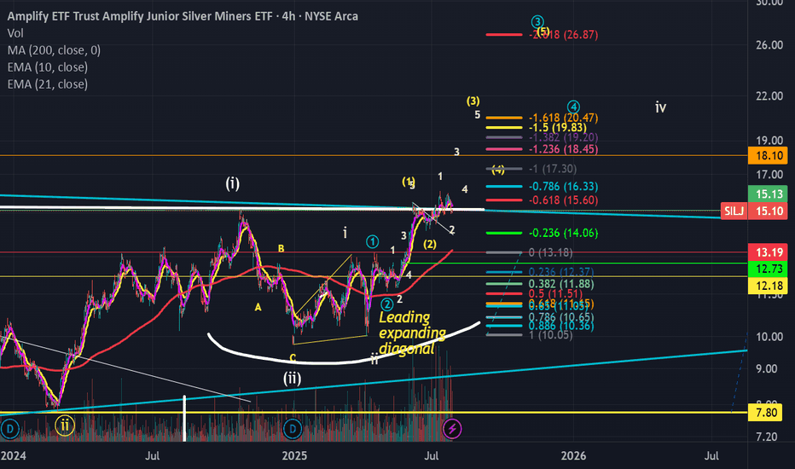Select the 0.382 (11.88) Fibonacci level
This screenshot has width=795, height=469.
560,285
